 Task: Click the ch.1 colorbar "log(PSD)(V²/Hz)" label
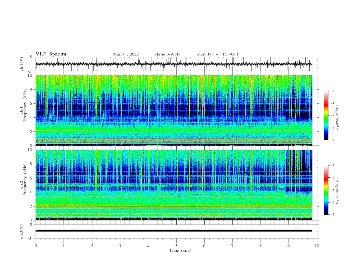point(337,118)
